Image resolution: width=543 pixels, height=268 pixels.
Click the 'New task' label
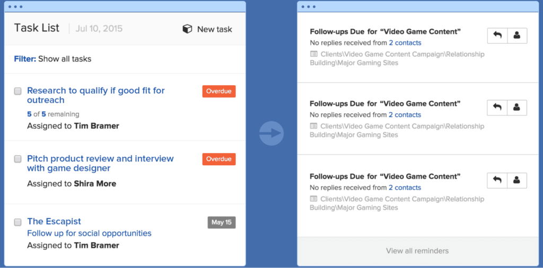[x=215, y=29]
